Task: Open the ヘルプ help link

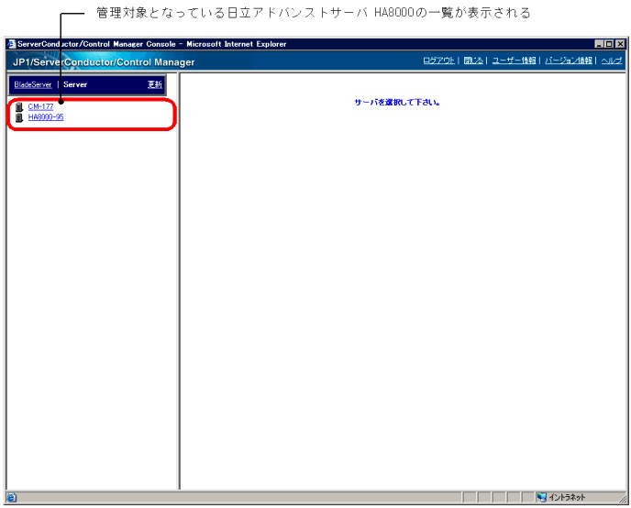Action: 612,61
